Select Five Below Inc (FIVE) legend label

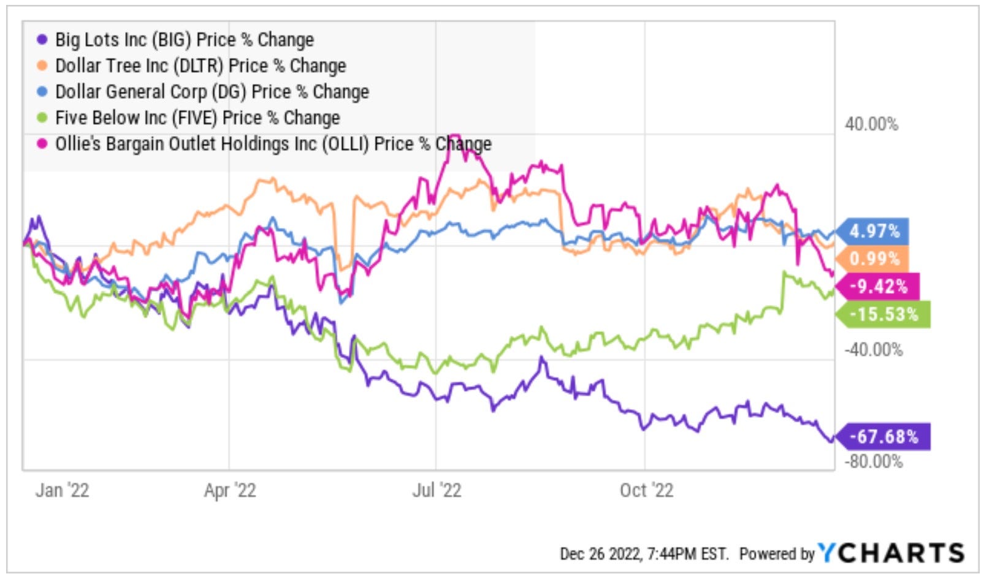pyautogui.click(x=197, y=118)
